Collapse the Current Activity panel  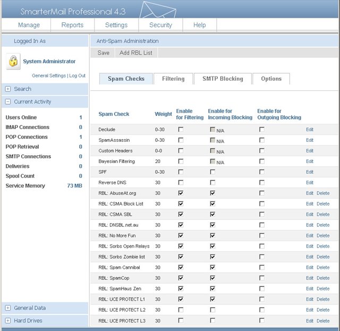8,101
